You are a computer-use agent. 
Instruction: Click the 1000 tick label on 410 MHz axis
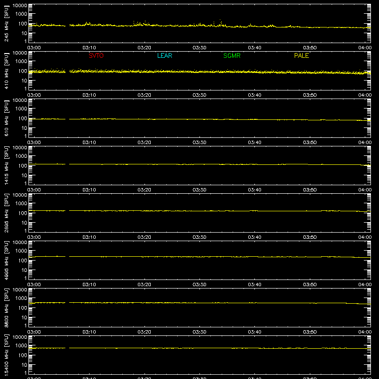(21, 62)
